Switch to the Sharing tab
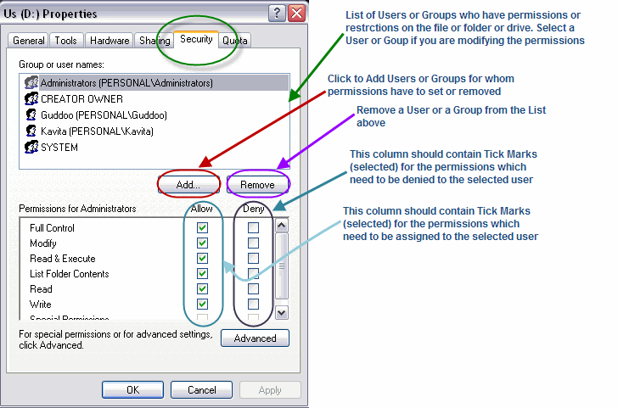The image size is (618, 408). tap(154, 41)
